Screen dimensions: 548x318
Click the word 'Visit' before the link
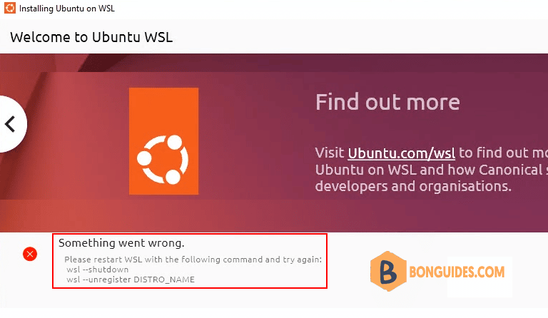(x=330, y=153)
